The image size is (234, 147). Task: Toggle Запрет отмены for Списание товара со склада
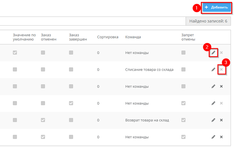coord(183,69)
